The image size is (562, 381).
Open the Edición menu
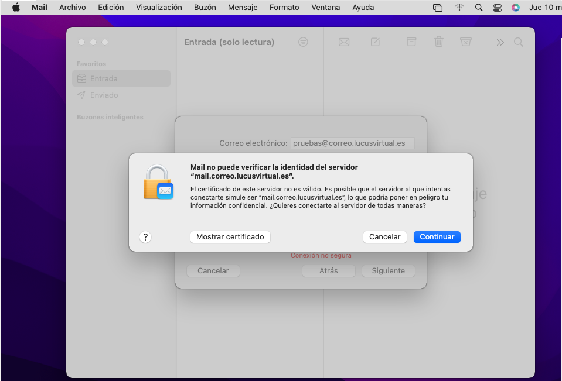tap(111, 7)
